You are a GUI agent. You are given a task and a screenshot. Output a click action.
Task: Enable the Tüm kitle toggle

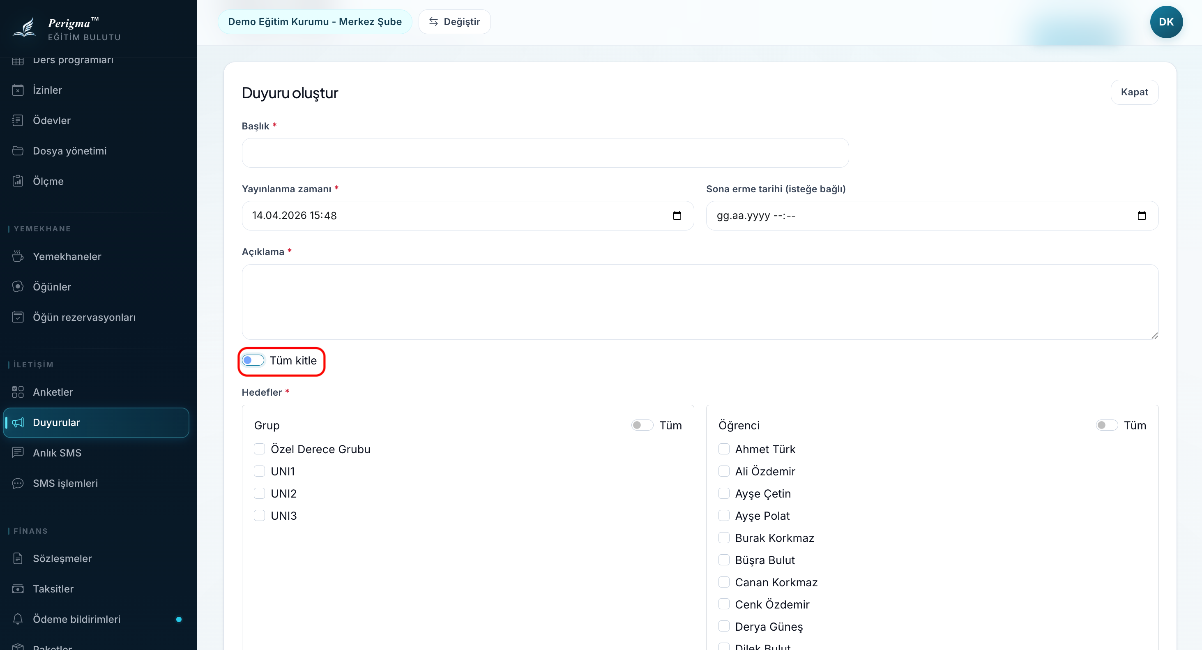pyautogui.click(x=253, y=360)
